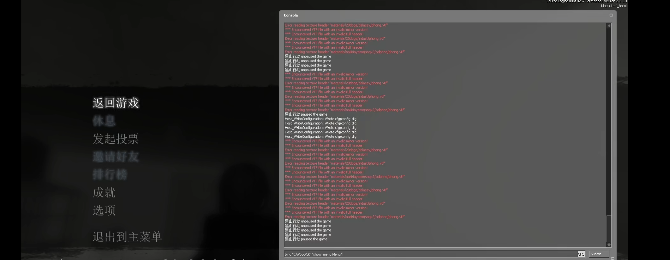This screenshot has height=260, width=670.
Task: Click the console scroll-down arrow
Action: pos(609,245)
